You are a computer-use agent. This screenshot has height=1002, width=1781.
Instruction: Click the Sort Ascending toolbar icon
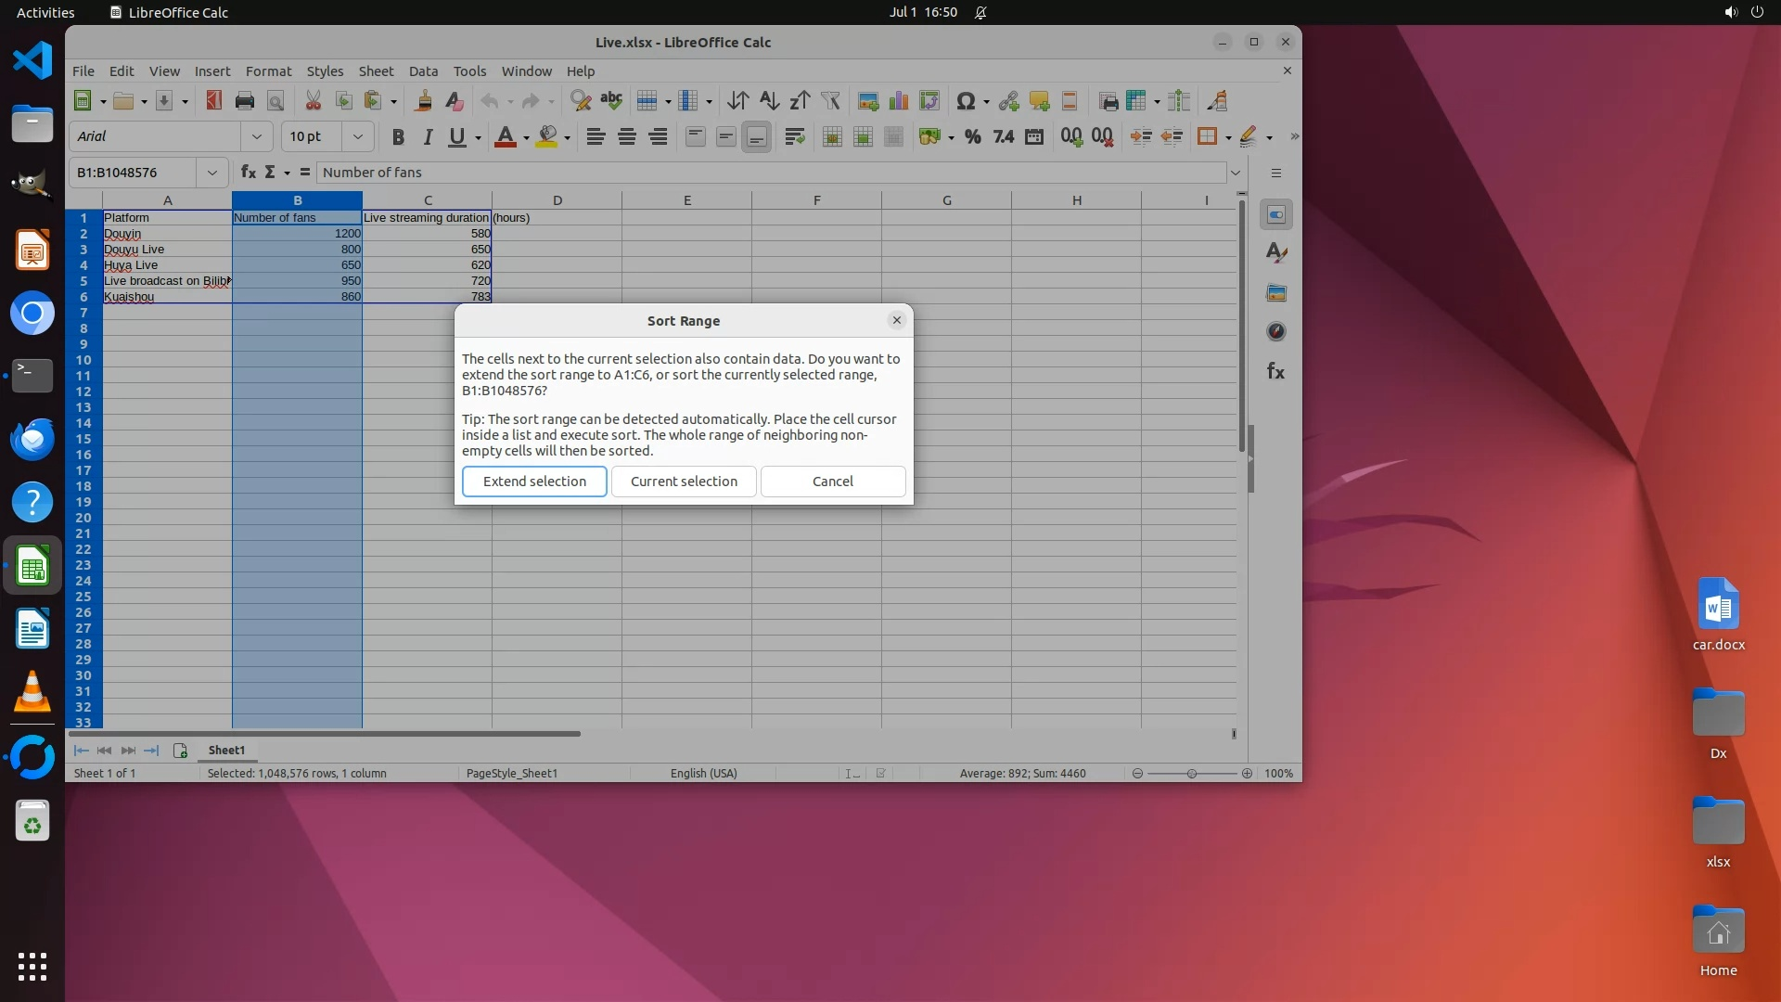click(x=768, y=101)
